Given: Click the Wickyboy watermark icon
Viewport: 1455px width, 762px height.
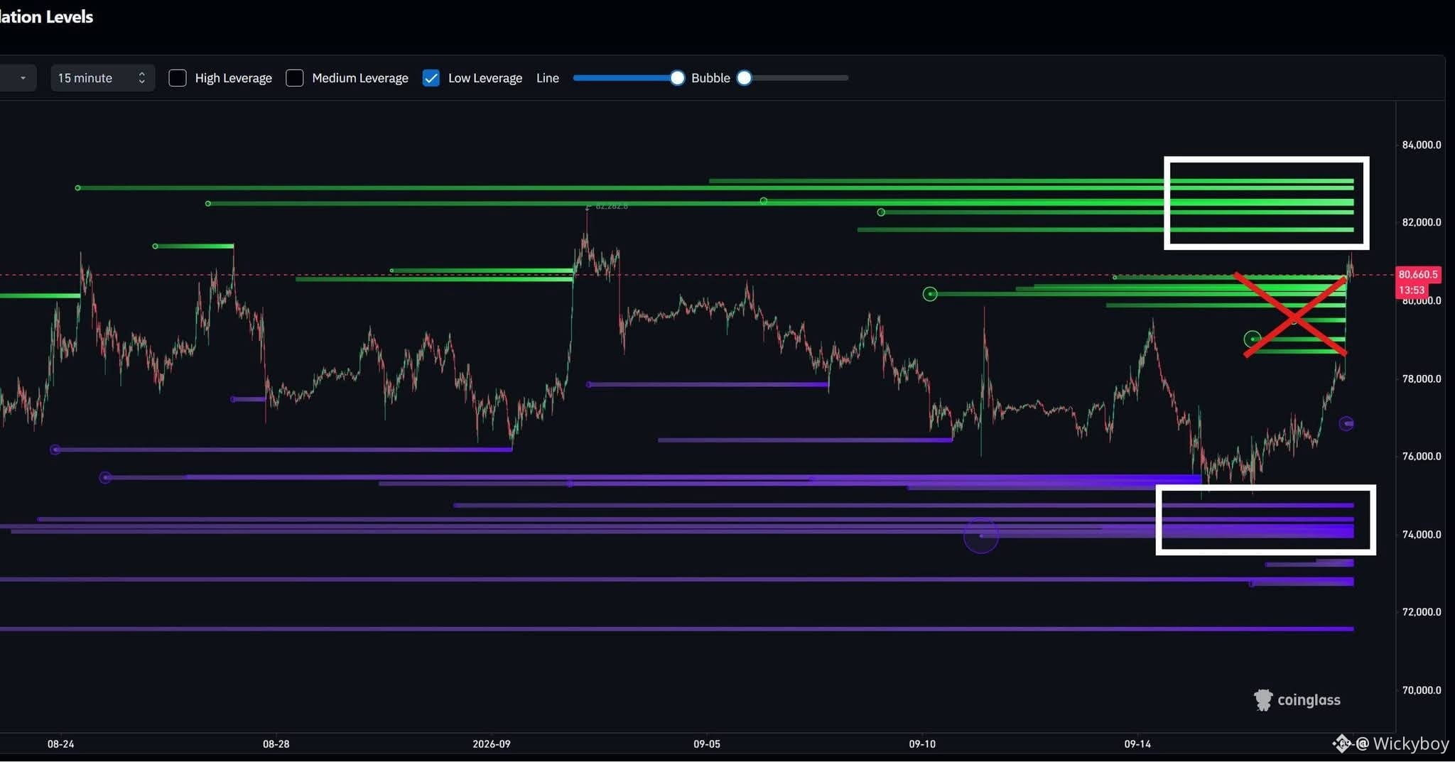Looking at the screenshot, I should (1341, 744).
